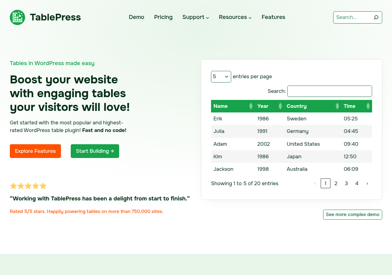The width and height of the screenshot is (392, 275).
Task: Expand the Resources submenu chevron
Action: coord(250,18)
